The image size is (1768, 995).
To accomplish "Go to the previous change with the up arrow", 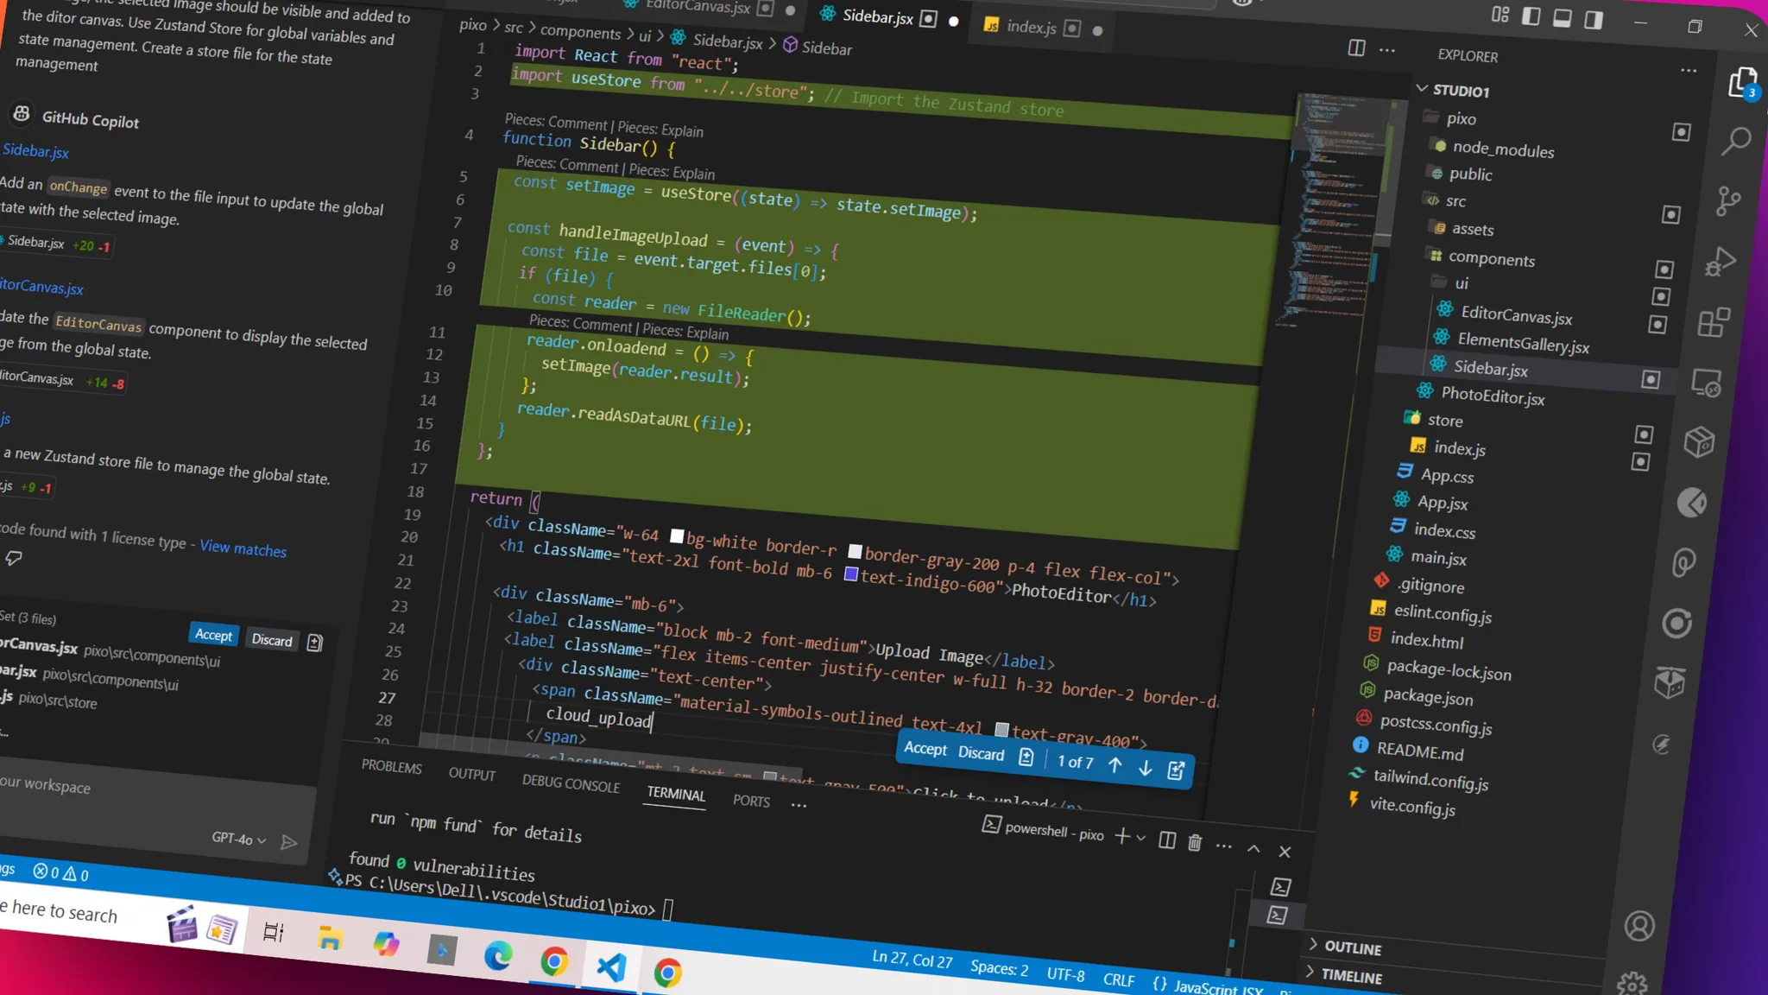I will [1114, 765].
